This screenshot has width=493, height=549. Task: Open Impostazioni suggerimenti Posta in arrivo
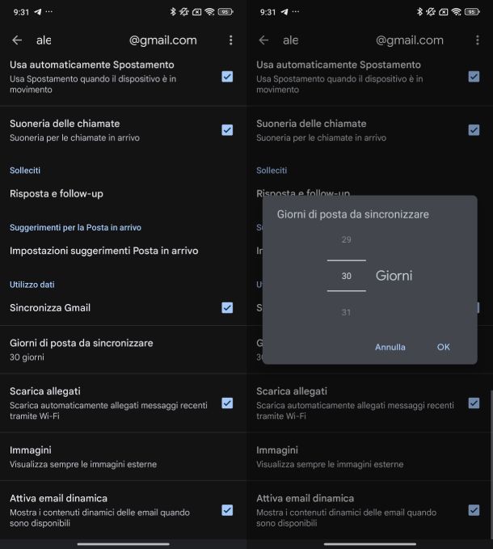pyautogui.click(x=103, y=251)
